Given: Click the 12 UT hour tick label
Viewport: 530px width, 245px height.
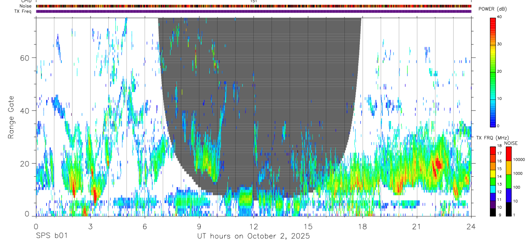Looking at the screenshot, I should click(253, 226).
